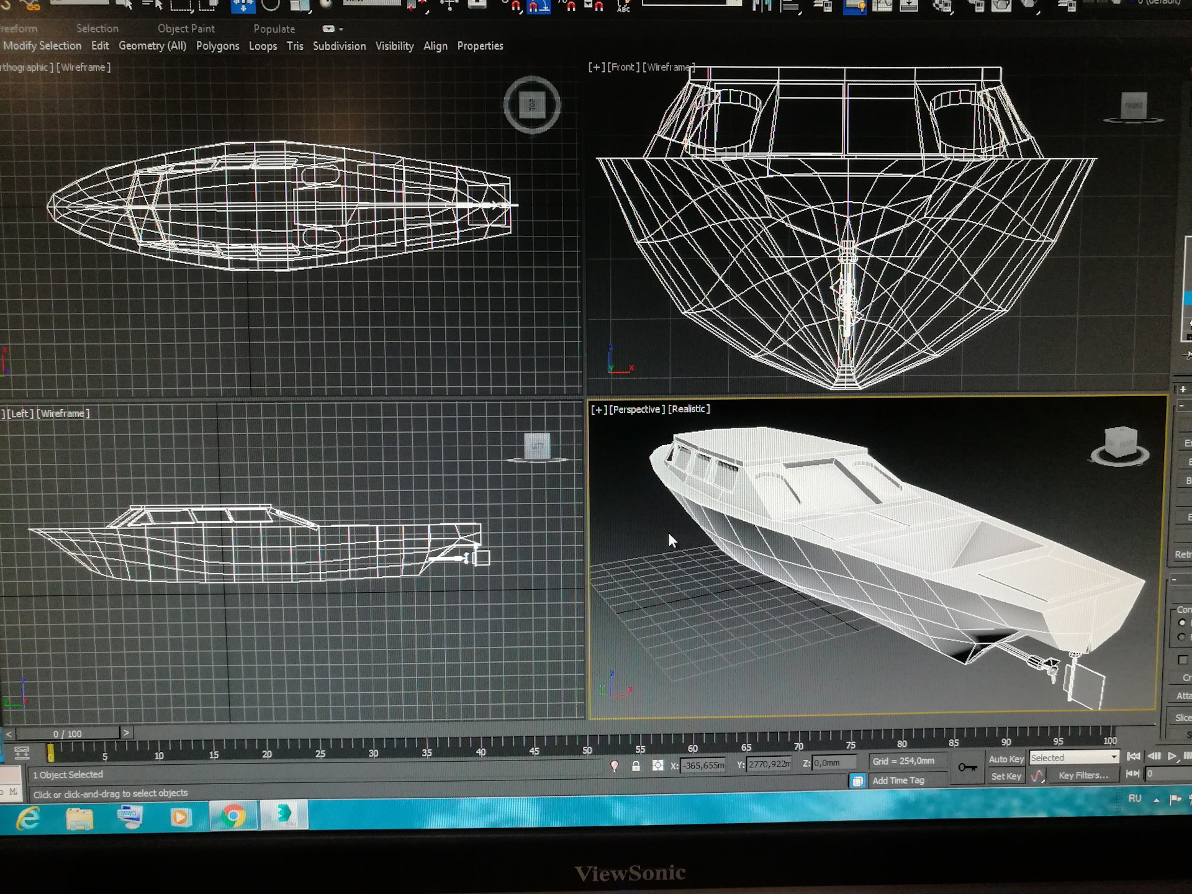Toggle absolute mode transform type-in icon
Screen dimensions: 1192x894
pos(657,765)
